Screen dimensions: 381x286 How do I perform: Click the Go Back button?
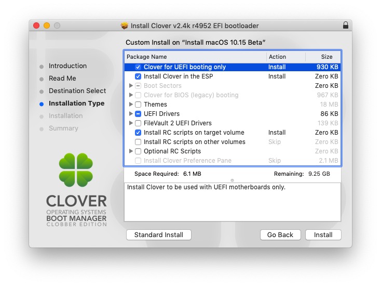coord(280,235)
